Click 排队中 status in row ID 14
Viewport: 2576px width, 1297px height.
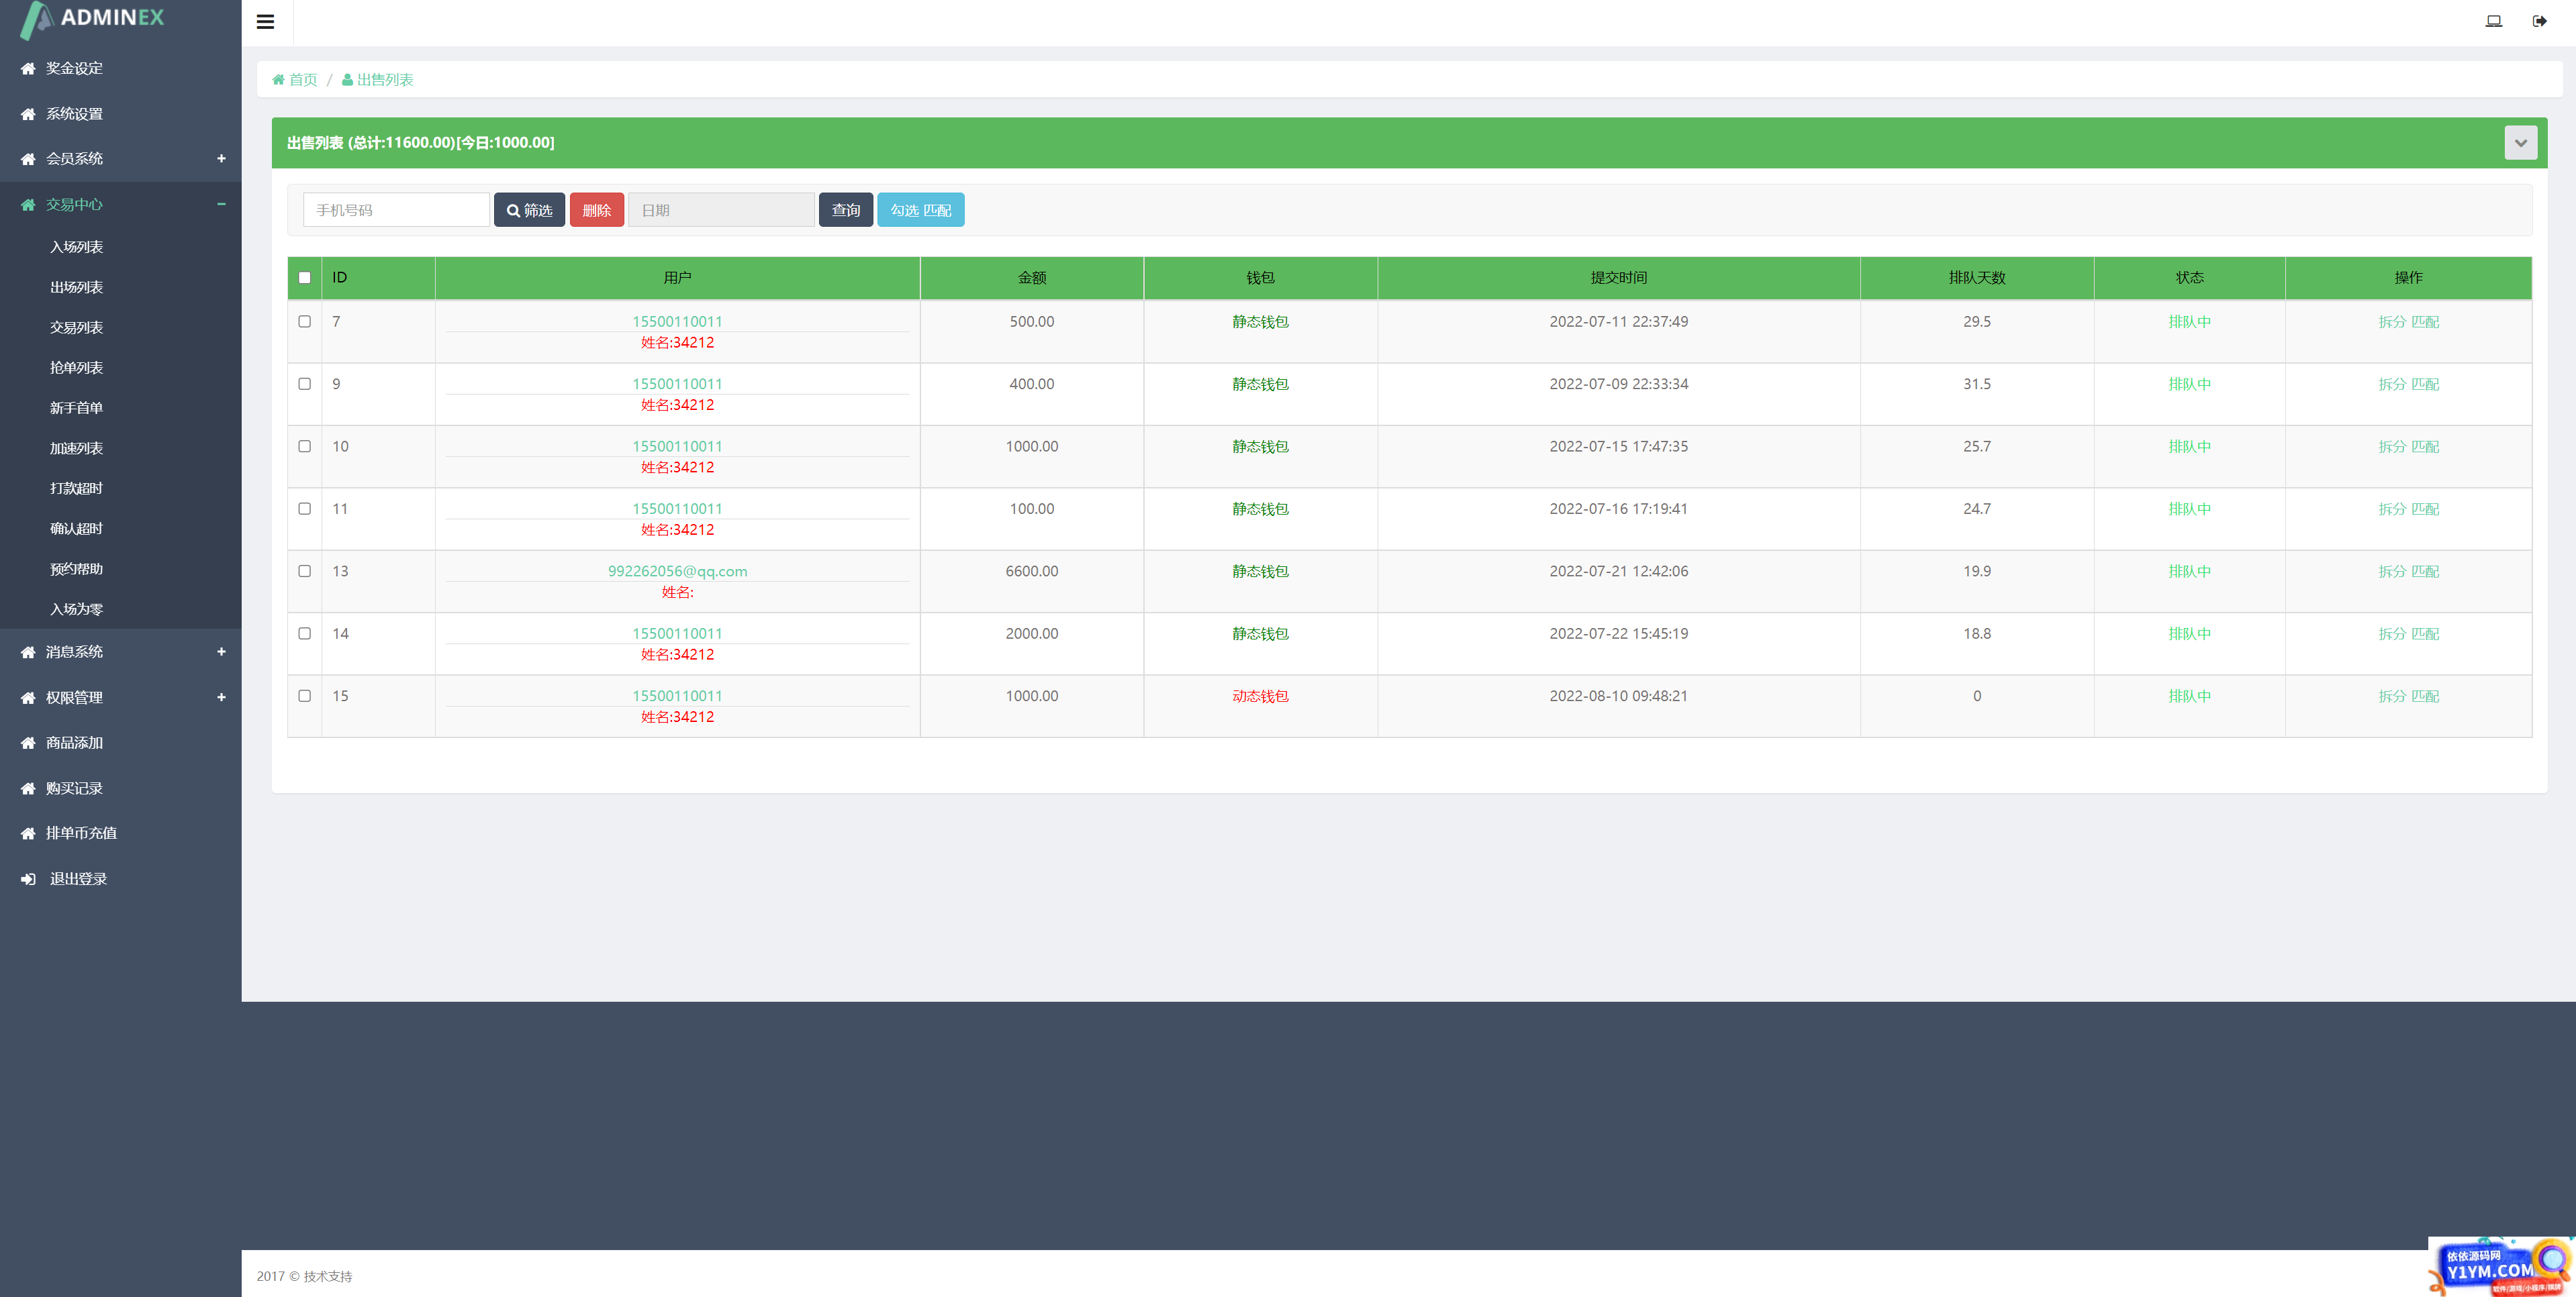tap(2189, 633)
